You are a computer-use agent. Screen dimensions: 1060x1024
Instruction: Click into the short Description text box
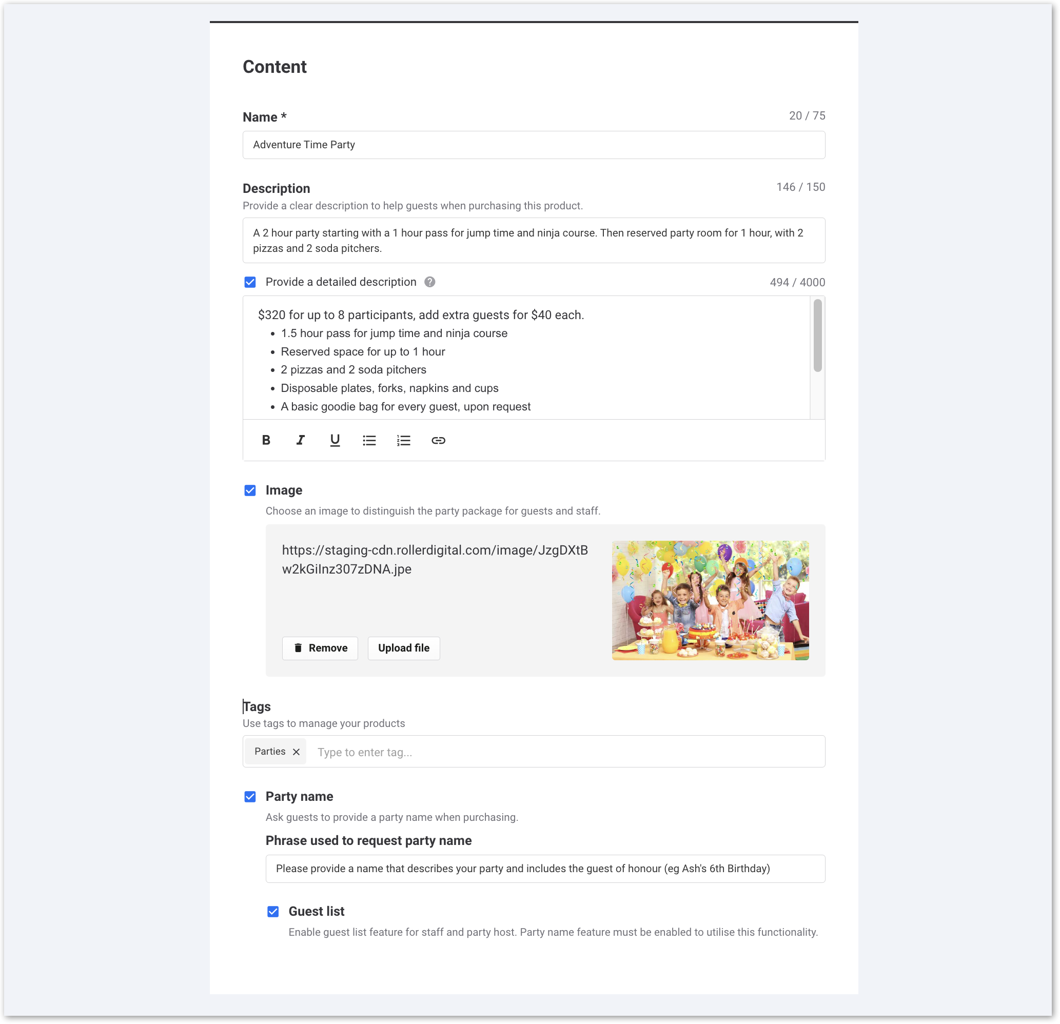coord(534,240)
